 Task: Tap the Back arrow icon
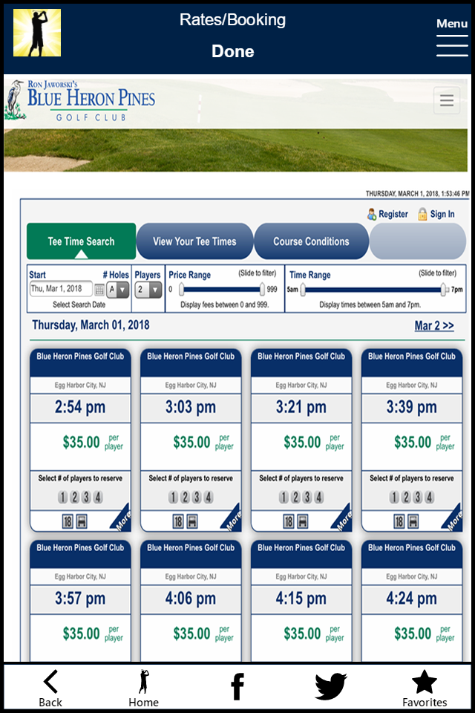tap(50, 681)
